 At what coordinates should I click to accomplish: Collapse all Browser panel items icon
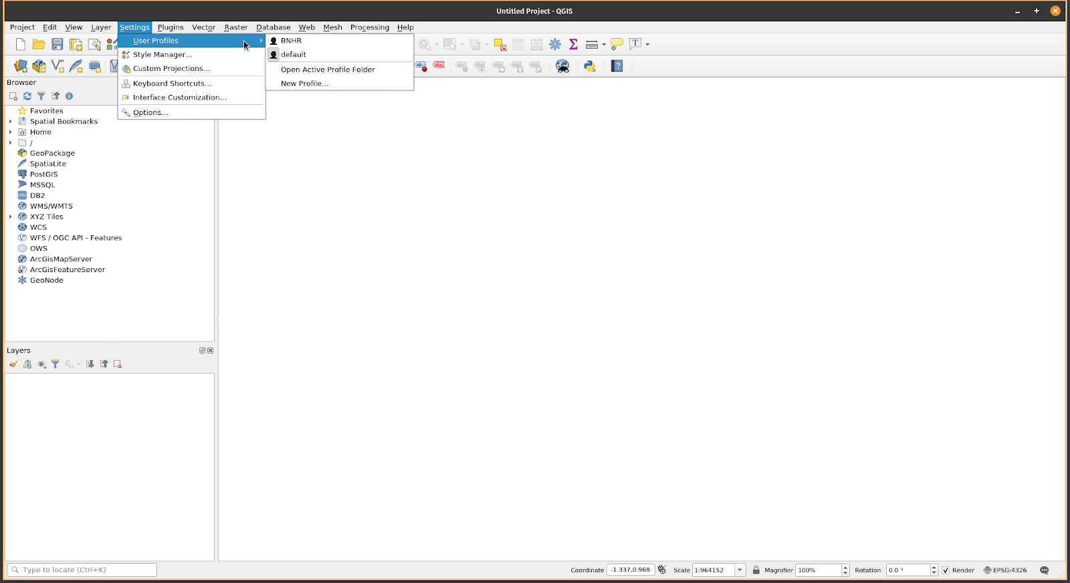(56, 96)
